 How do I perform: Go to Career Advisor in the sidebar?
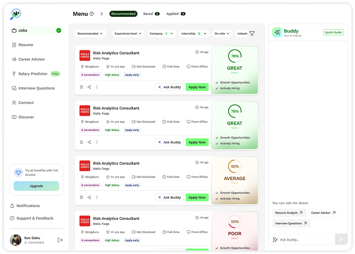(28, 59)
